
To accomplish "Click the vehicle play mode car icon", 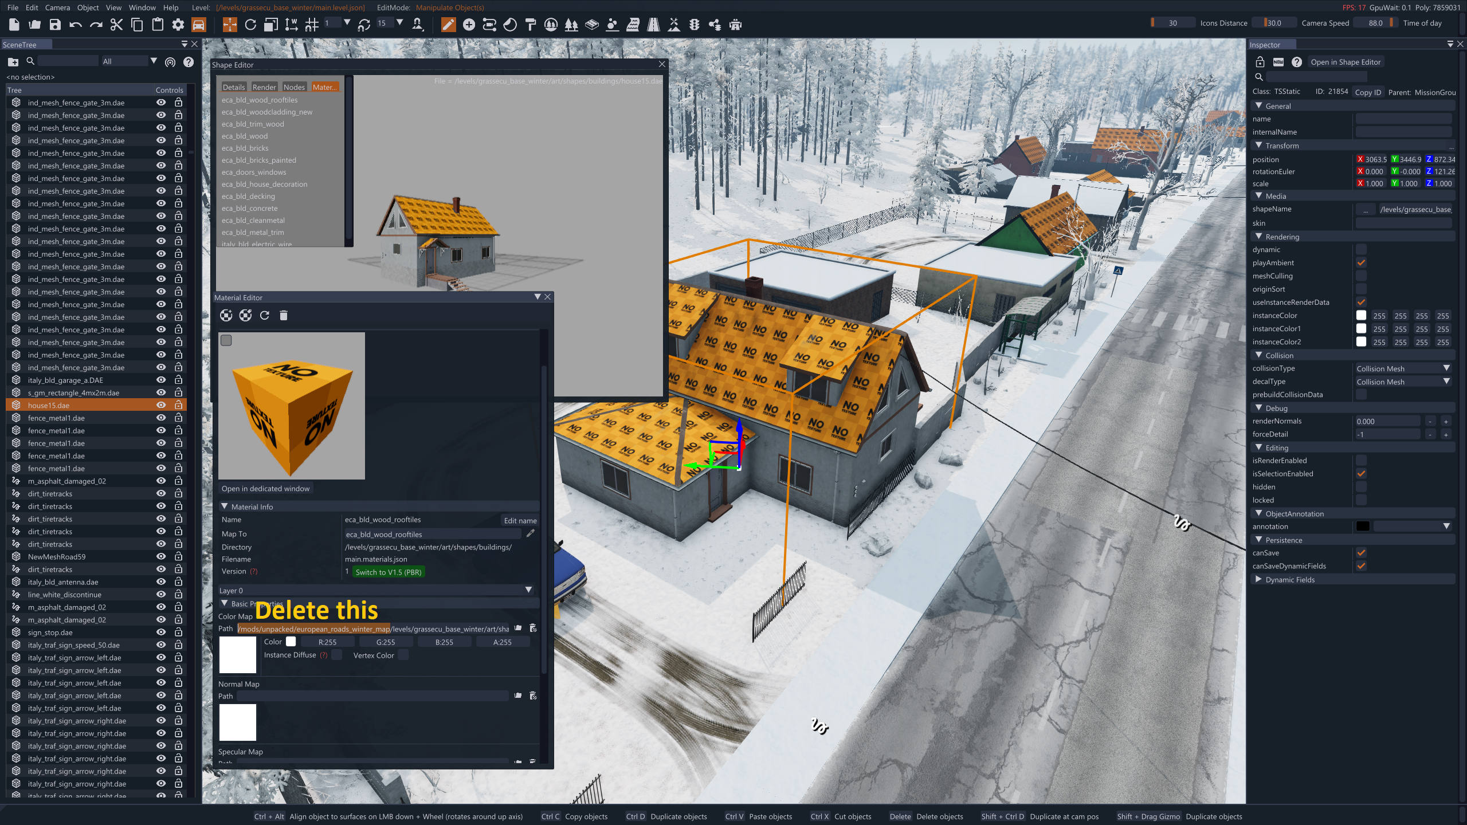I will click(198, 25).
